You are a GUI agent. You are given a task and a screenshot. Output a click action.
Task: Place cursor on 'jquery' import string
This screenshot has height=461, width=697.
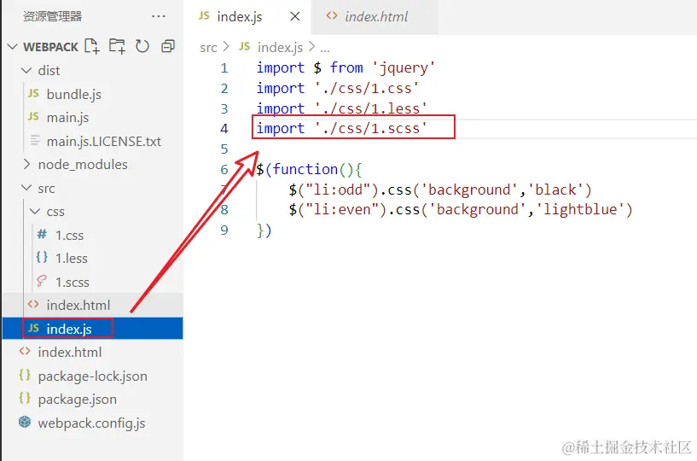(x=404, y=68)
